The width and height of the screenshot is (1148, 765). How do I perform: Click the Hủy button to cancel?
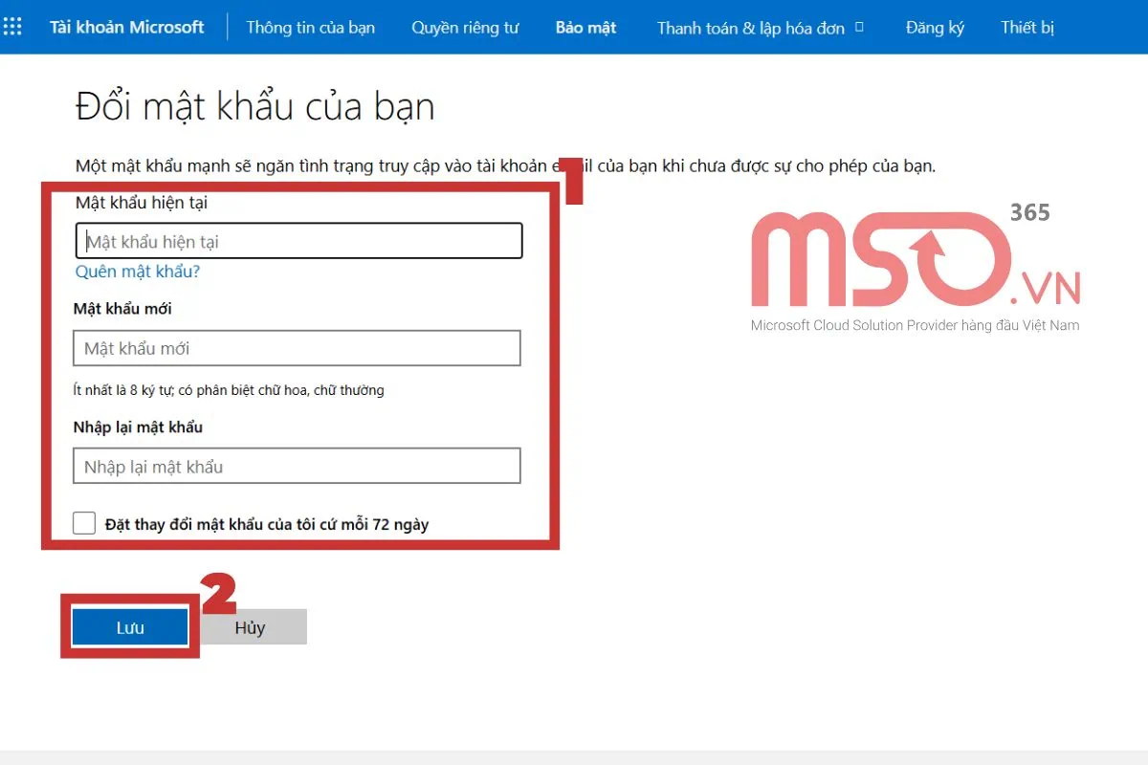point(252,626)
